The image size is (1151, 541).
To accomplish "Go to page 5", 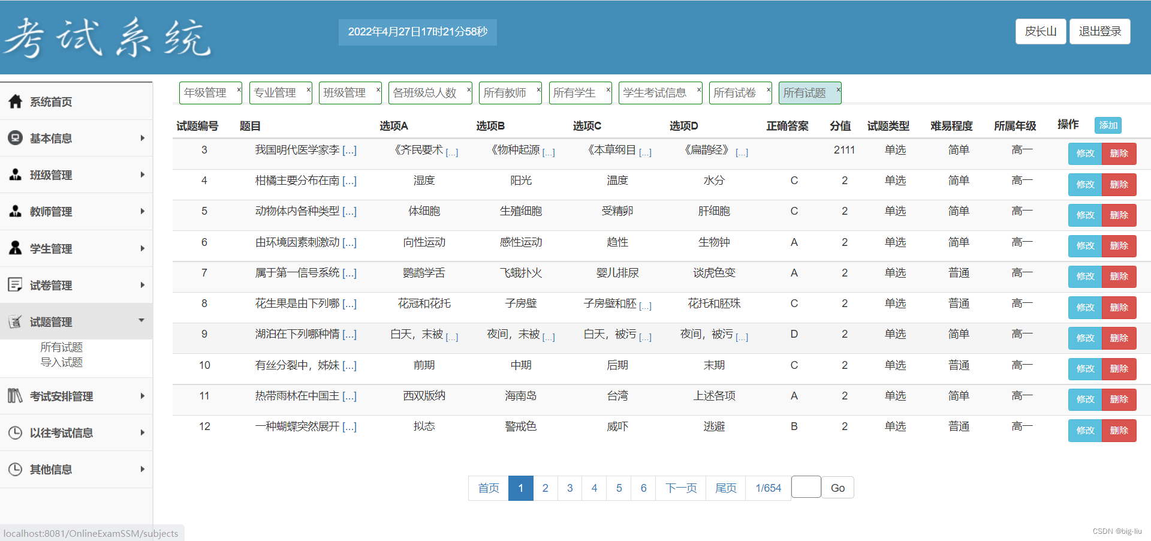I will [619, 488].
